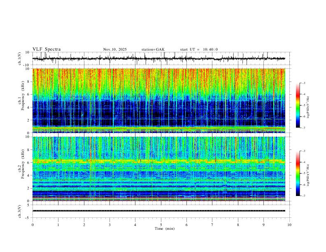Click the "2" tick on Time axis
Image resolution: width=326 pixels, height=252 pixels.
[x=84, y=225]
